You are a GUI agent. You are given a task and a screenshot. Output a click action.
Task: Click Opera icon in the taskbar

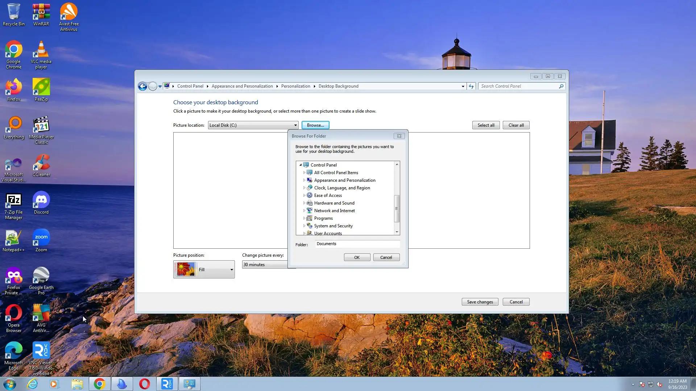point(144,384)
